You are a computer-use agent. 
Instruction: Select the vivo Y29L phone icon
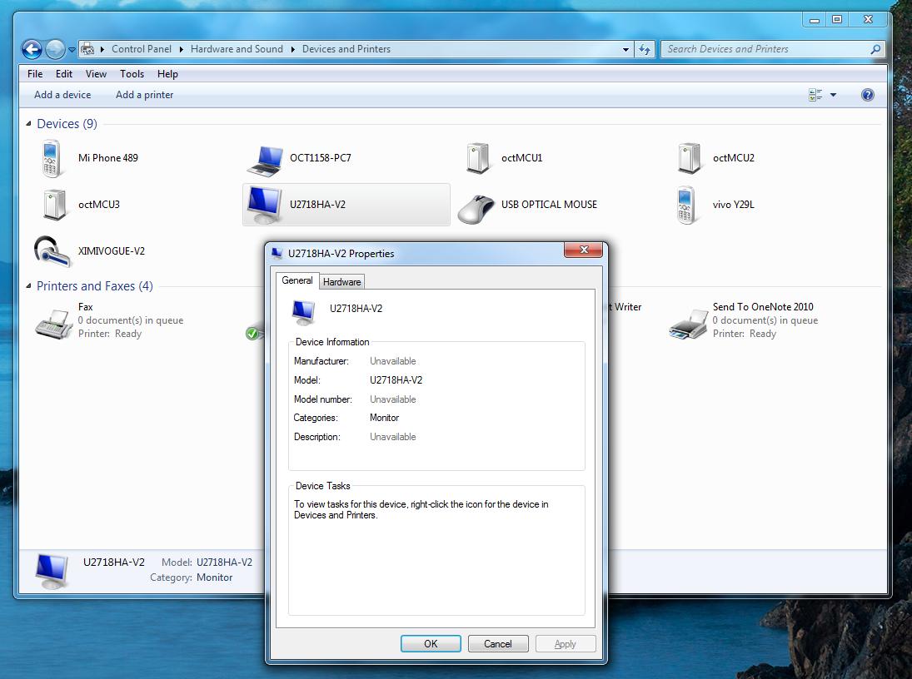pyautogui.click(x=685, y=205)
